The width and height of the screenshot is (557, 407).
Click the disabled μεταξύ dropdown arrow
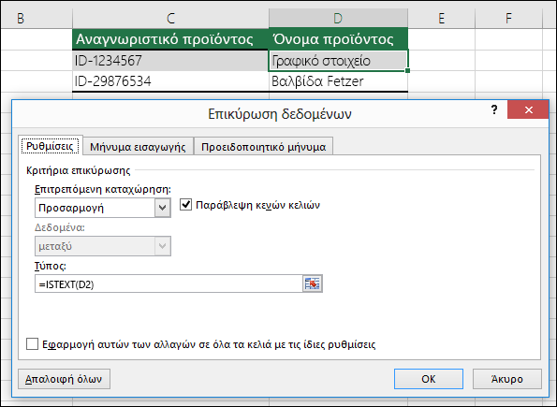(163, 246)
